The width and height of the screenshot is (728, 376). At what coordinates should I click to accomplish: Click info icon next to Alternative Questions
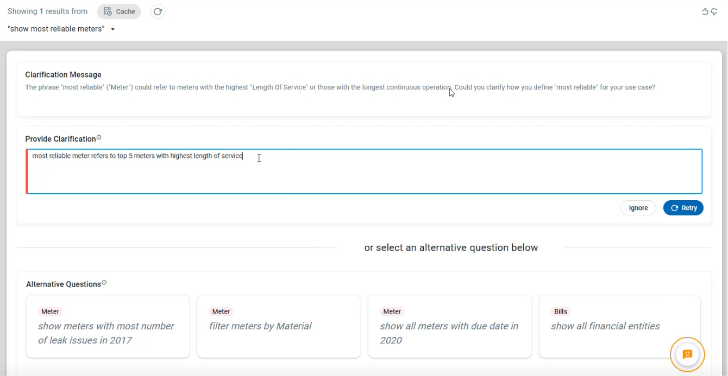pyautogui.click(x=104, y=283)
